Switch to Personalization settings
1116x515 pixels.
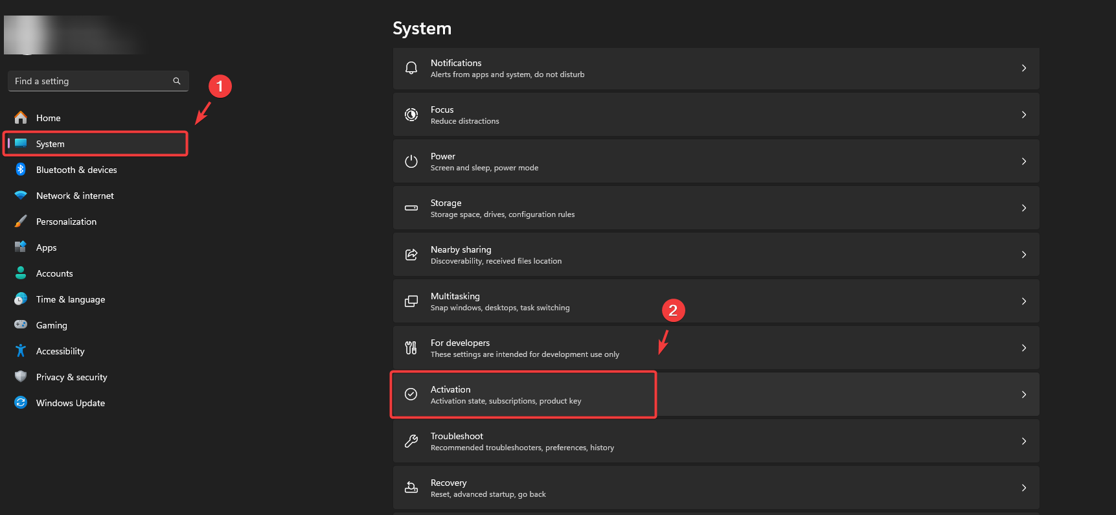(66, 222)
